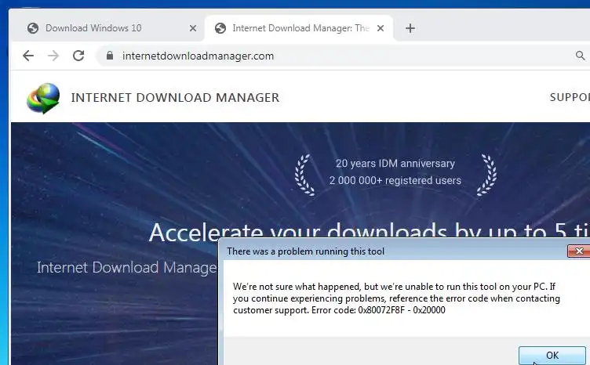Image resolution: width=590 pixels, height=365 pixels.
Task: Click the padlock site security icon
Action: 110,56
